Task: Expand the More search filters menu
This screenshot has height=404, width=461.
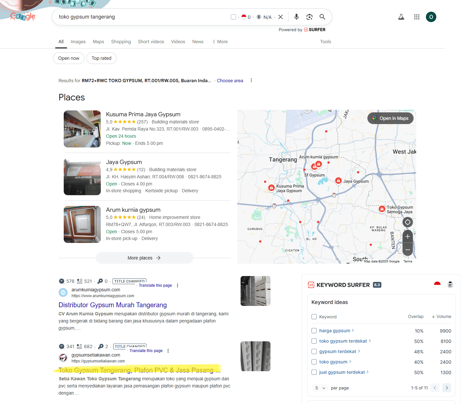Action: (220, 42)
